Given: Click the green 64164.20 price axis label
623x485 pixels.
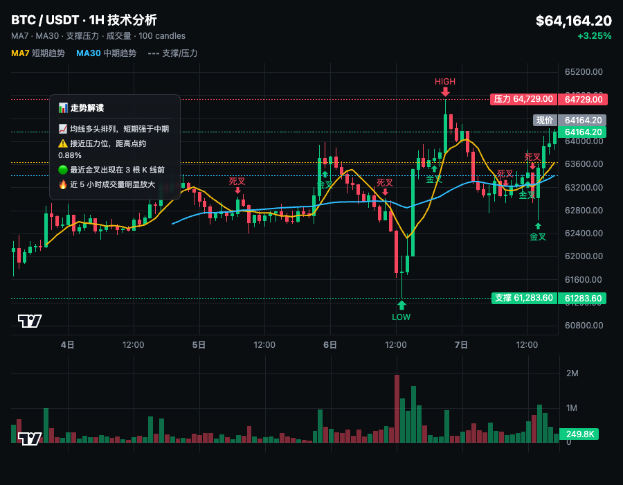Looking at the screenshot, I should click(x=582, y=132).
